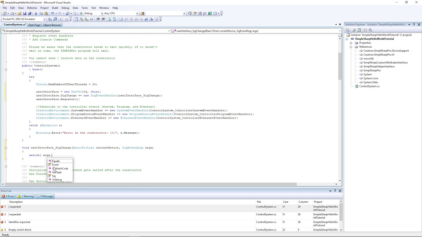This screenshot has width=422, height=237.
Task: Click Solution Explorer Refresh icon
Action: [359, 30]
